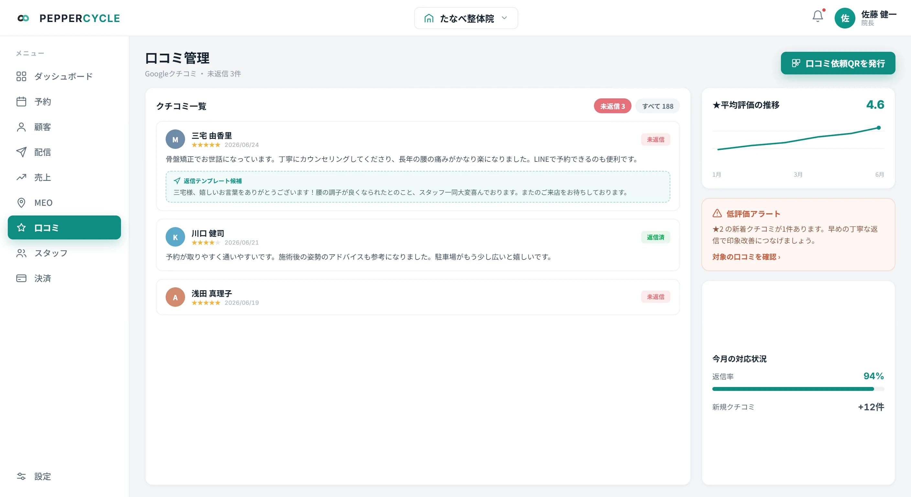Open the notification bell
Screen dimensions: 911x497
tap(818, 16)
